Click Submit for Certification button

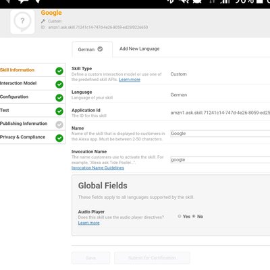152,258
